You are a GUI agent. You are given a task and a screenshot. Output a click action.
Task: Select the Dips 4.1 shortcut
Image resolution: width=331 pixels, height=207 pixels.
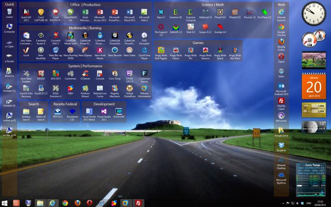tap(161, 14)
